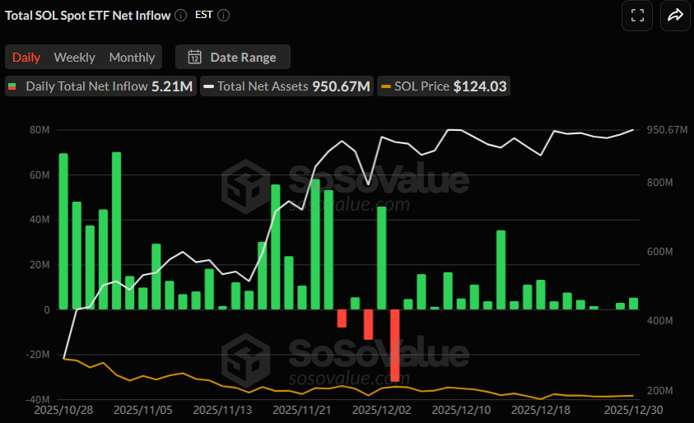
Task: Open the Date Range picker
Action: click(x=233, y=57)
